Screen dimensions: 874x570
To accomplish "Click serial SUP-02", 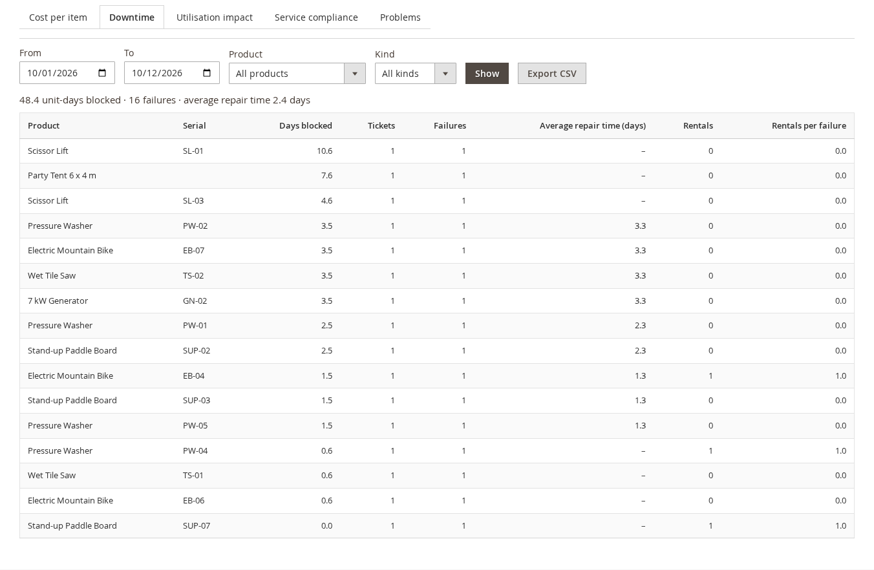I will coord(197,350).
